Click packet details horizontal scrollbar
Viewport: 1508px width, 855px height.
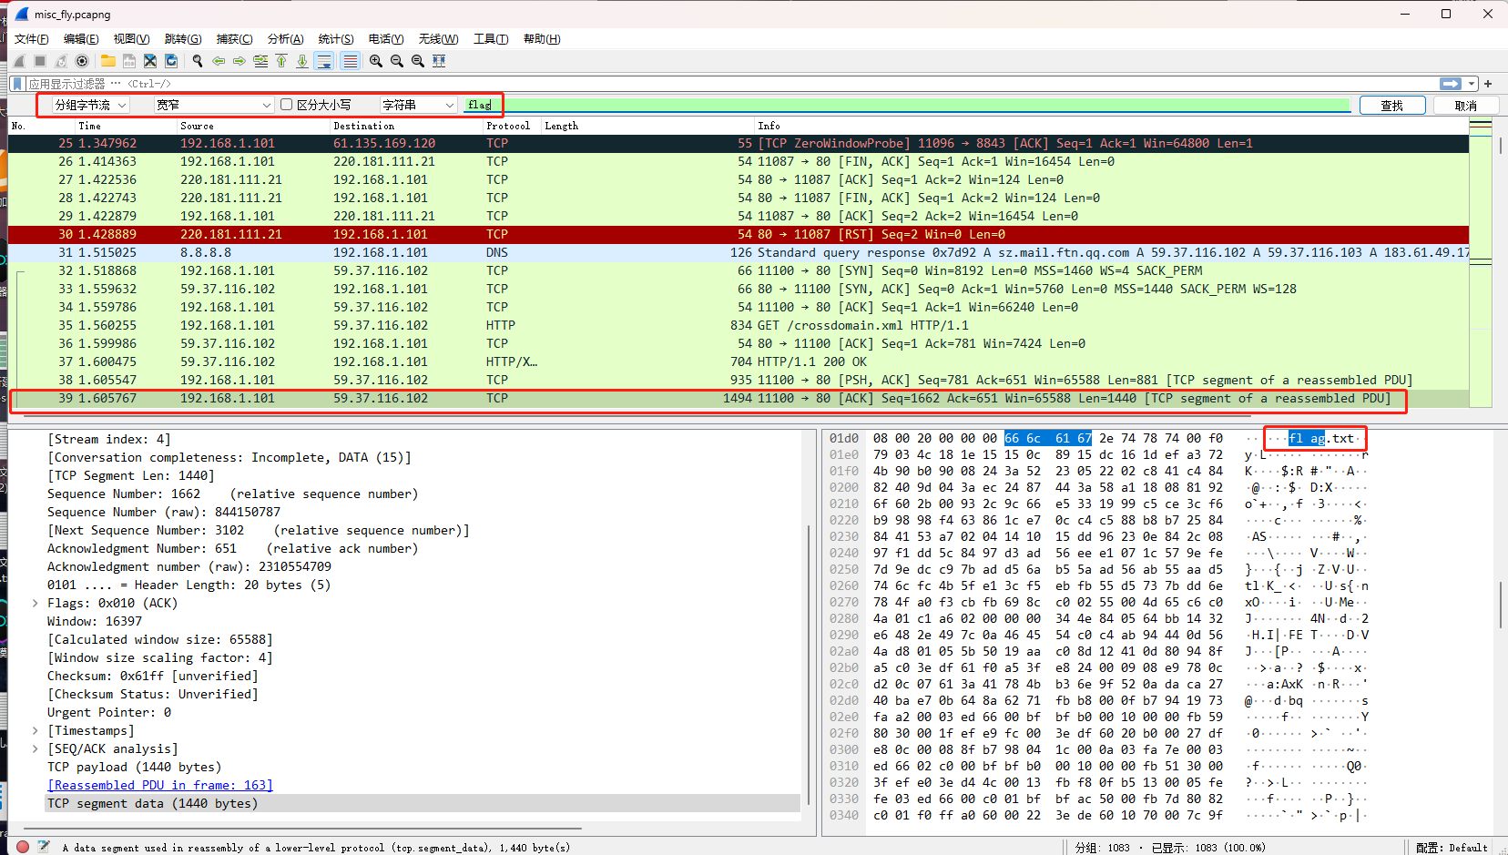(301, 829)
